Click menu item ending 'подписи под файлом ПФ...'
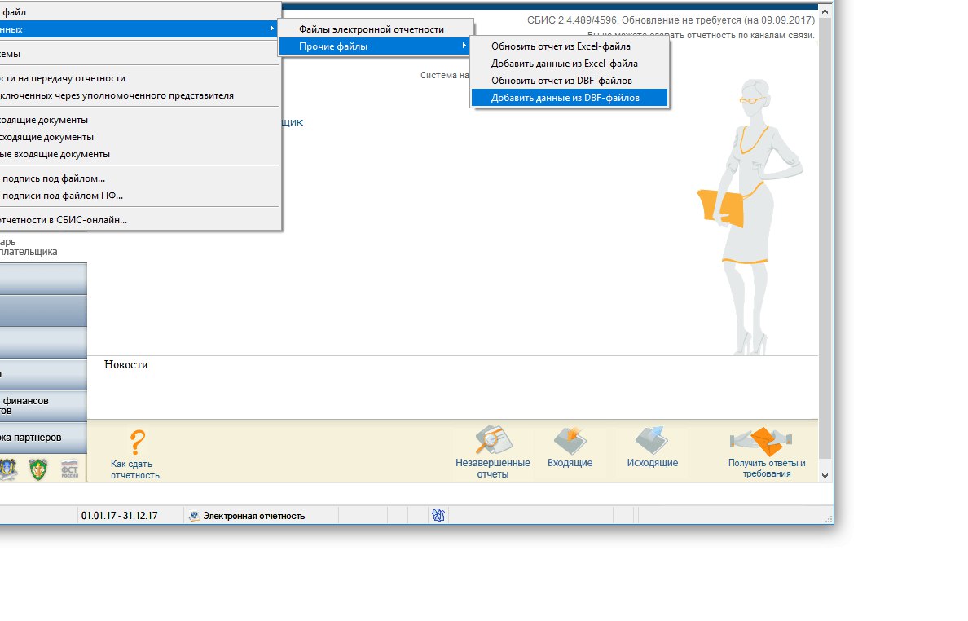Screen dimensions: 968x621 (139, 196)
